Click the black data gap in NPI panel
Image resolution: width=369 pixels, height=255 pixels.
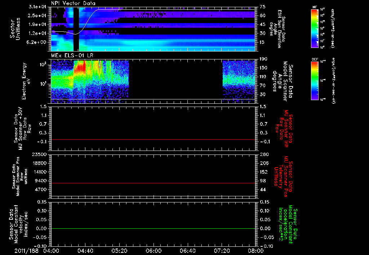coord(76,29)
